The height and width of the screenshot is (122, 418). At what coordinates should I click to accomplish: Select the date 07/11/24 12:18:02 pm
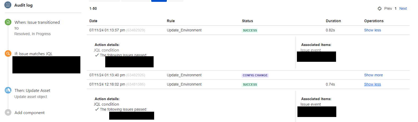(x=107, y=84)
